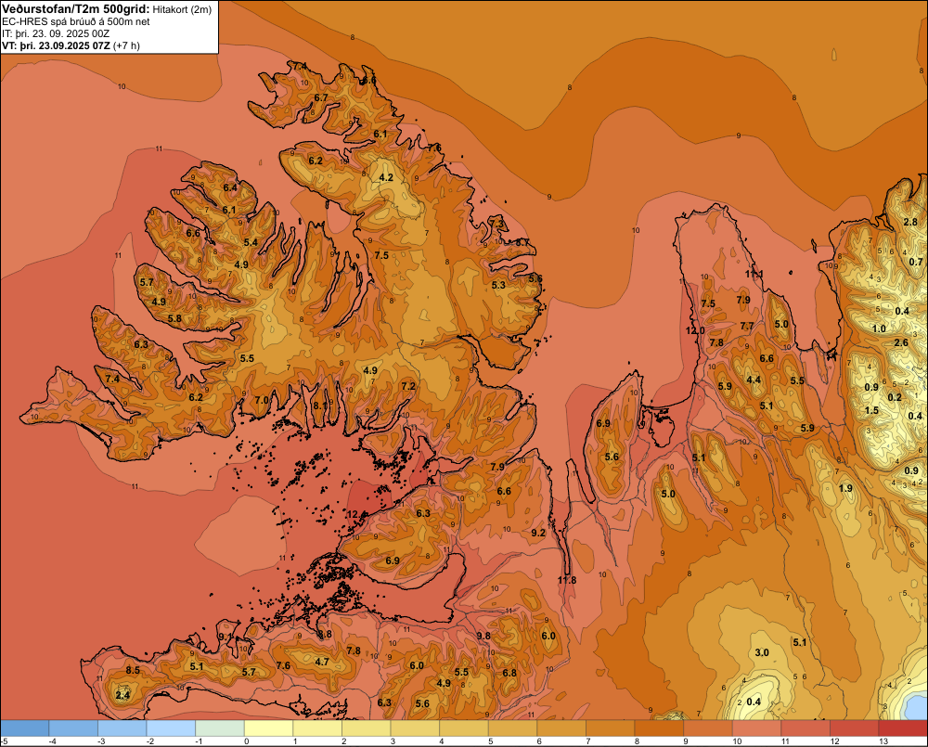Click the 1.5 temperature value on the map

click(871, 410)
